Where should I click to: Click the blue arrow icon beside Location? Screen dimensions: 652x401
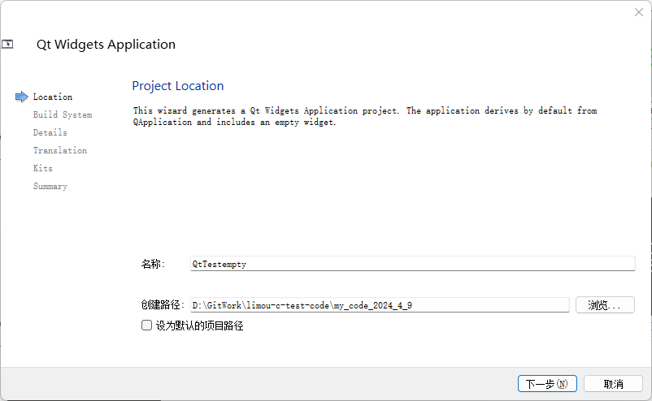point(22,97)
